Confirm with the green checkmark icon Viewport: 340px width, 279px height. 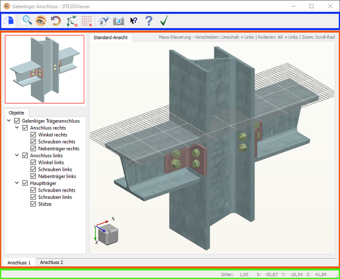click(x=164, y=21)
